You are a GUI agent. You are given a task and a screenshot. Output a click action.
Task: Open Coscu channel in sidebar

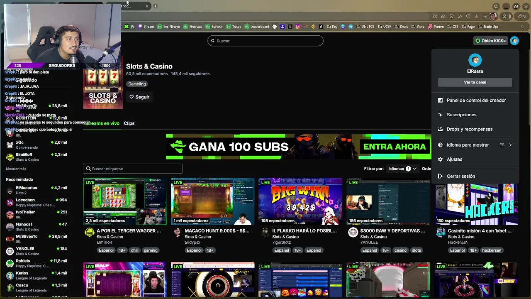click(x=37, y=287)
